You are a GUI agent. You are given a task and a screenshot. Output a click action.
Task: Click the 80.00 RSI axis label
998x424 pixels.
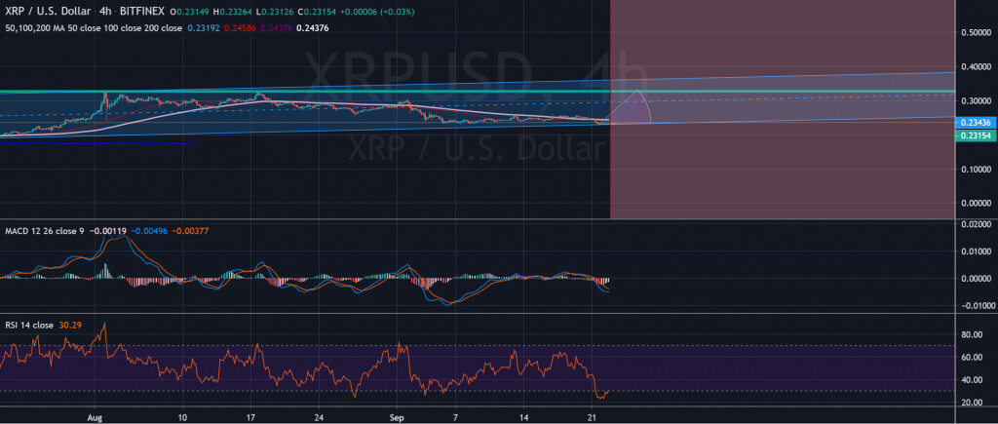(x=974, y=335)
